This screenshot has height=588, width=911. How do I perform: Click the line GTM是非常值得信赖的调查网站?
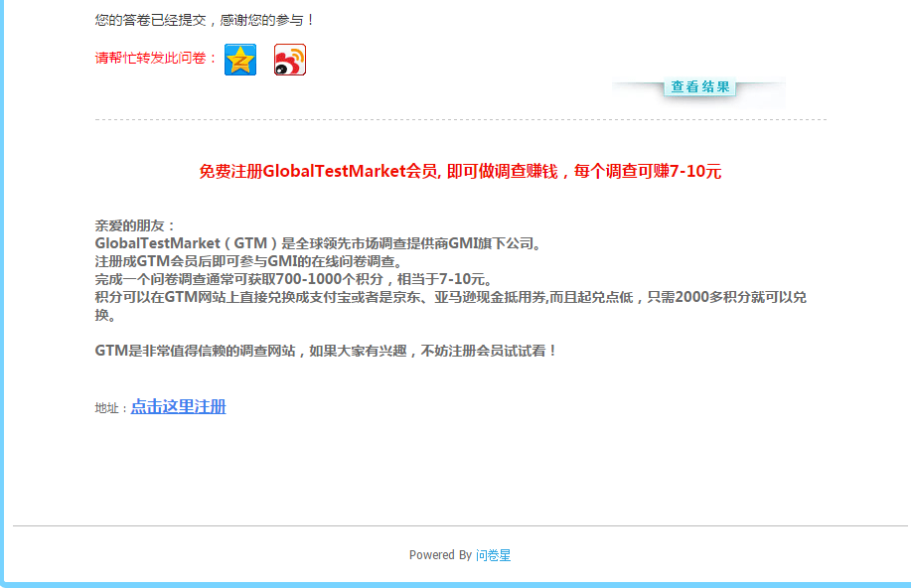pos(326,351)
